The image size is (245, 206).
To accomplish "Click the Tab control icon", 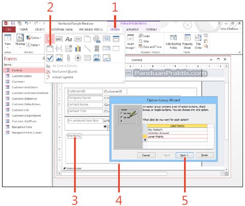I will [87, 39].
